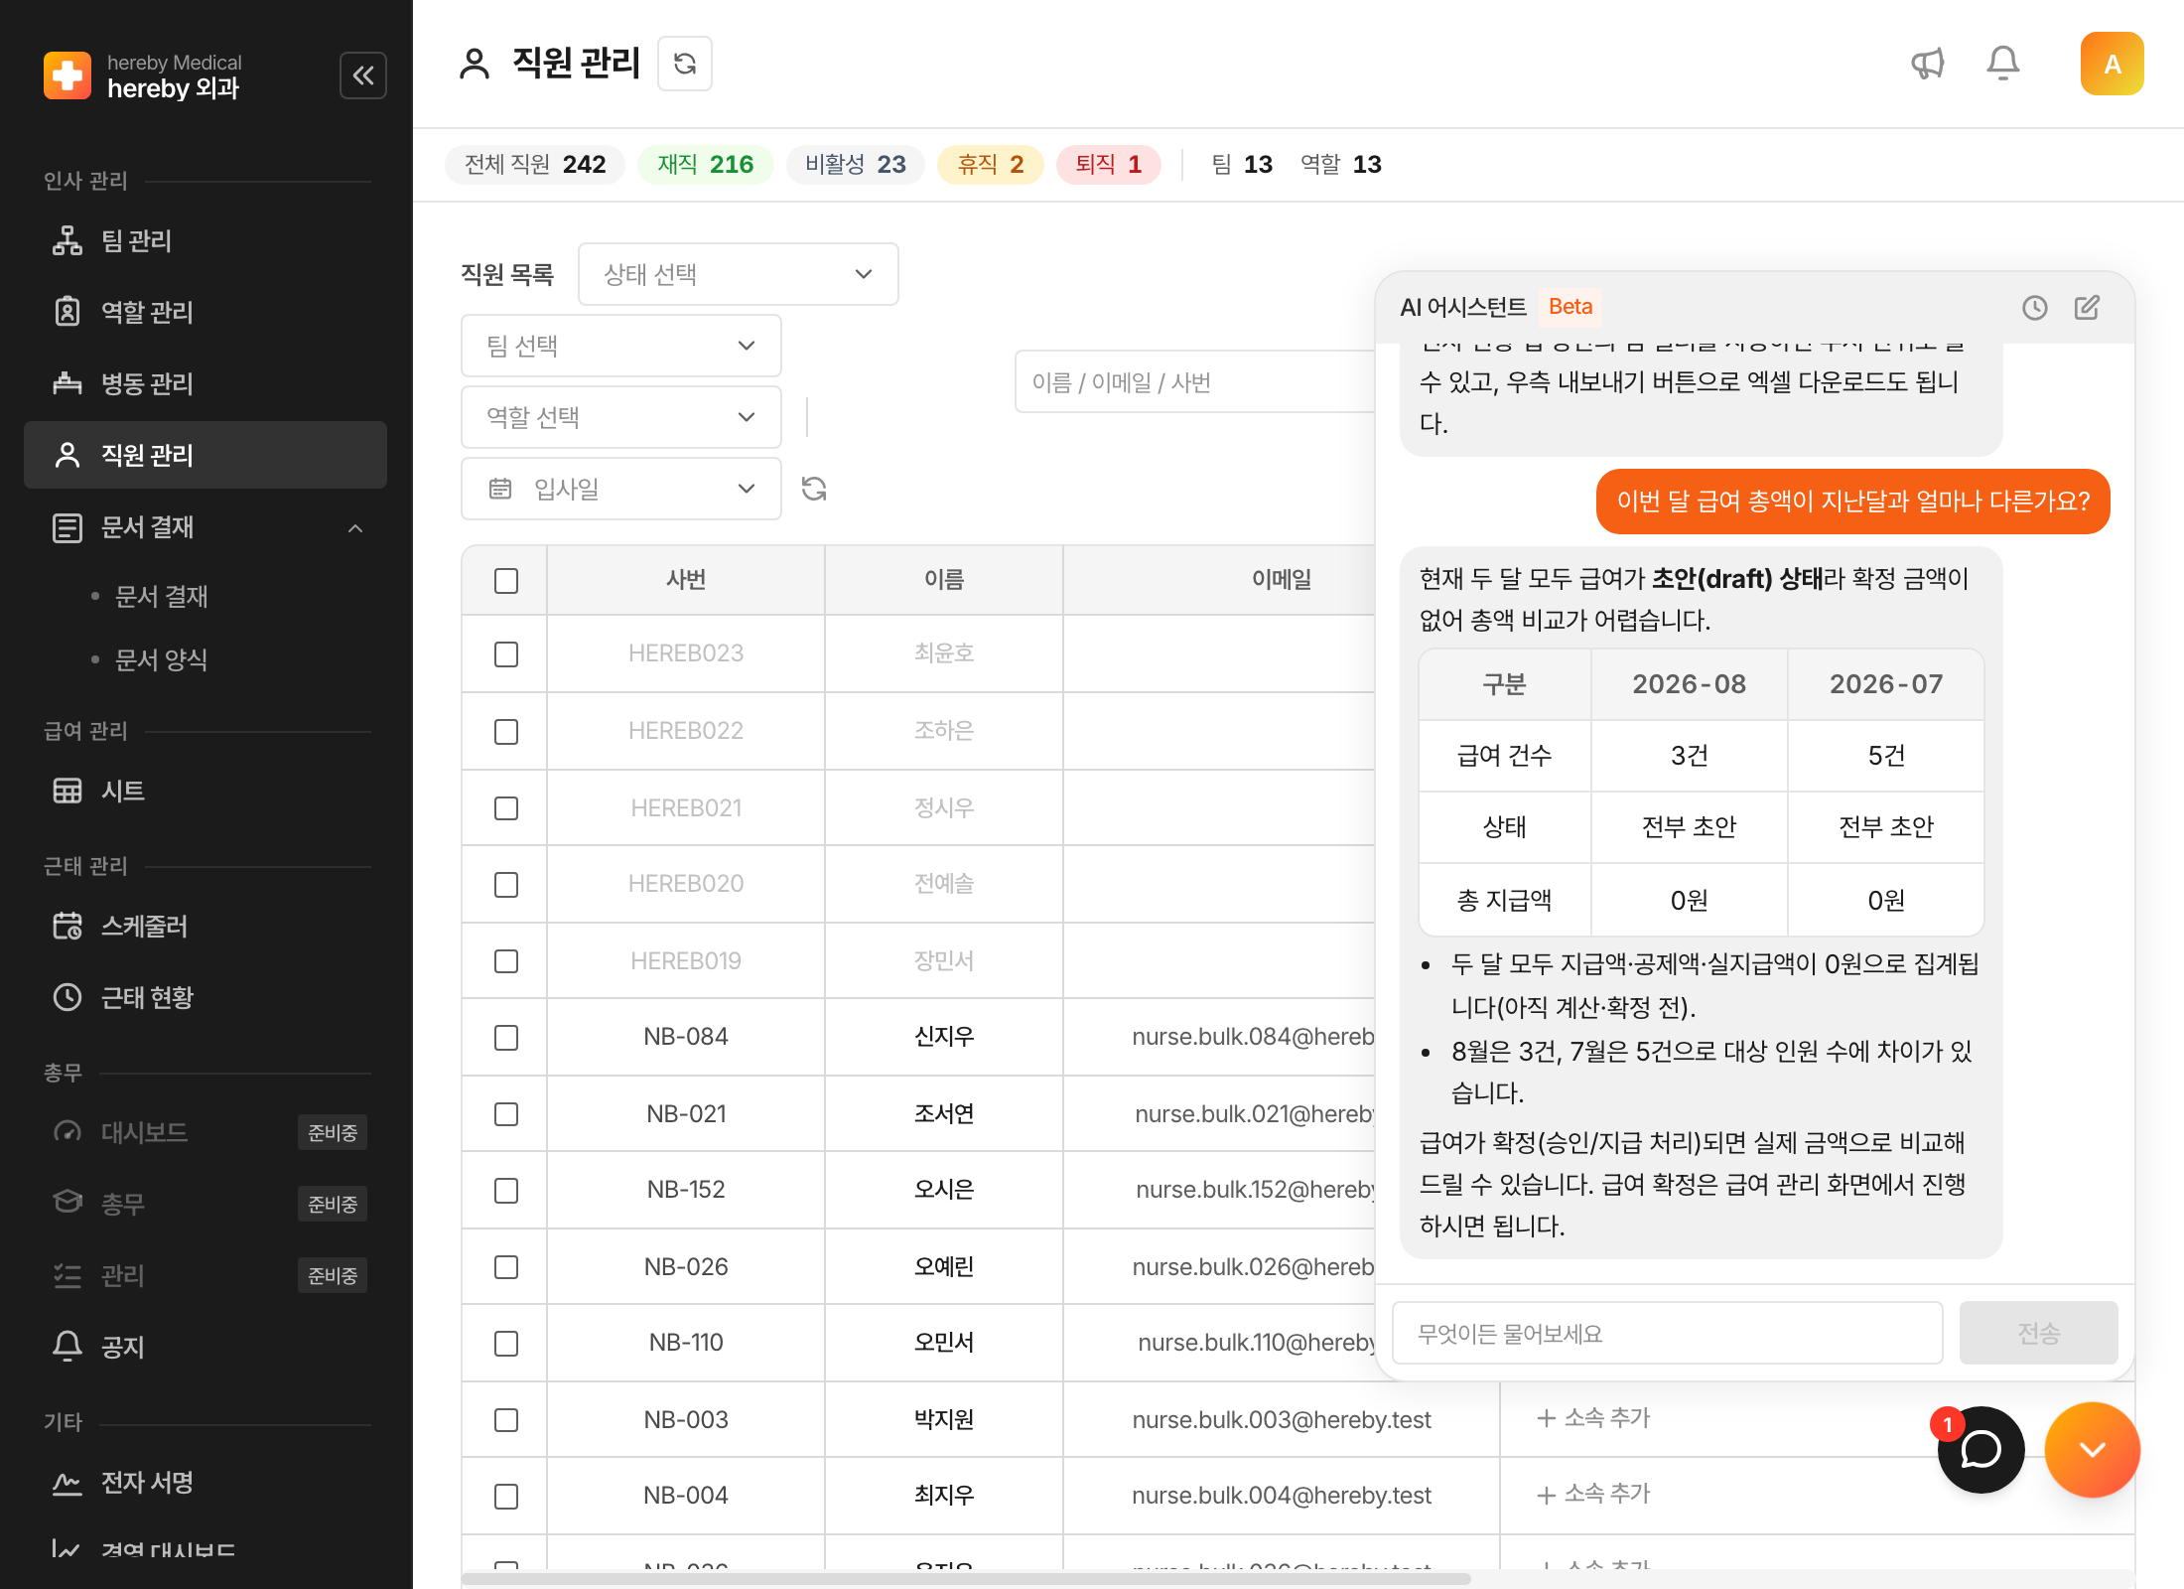Viewport: 2184px width, 1589px height.
Task: Toggle the select-all checkbox in table header
Action: (506, 581)
